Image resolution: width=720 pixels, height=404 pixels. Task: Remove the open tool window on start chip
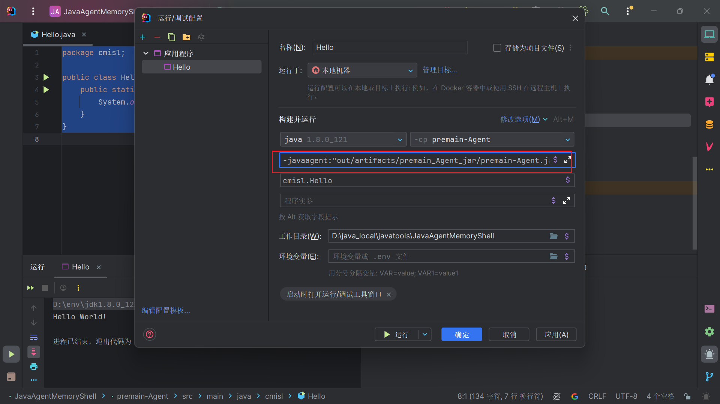pyautogui.click(x=389, y=295)
